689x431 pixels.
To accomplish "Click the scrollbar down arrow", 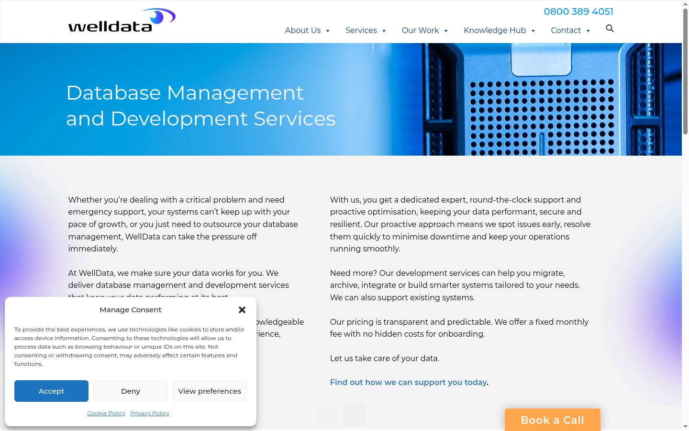I will [x=685, y=426].
